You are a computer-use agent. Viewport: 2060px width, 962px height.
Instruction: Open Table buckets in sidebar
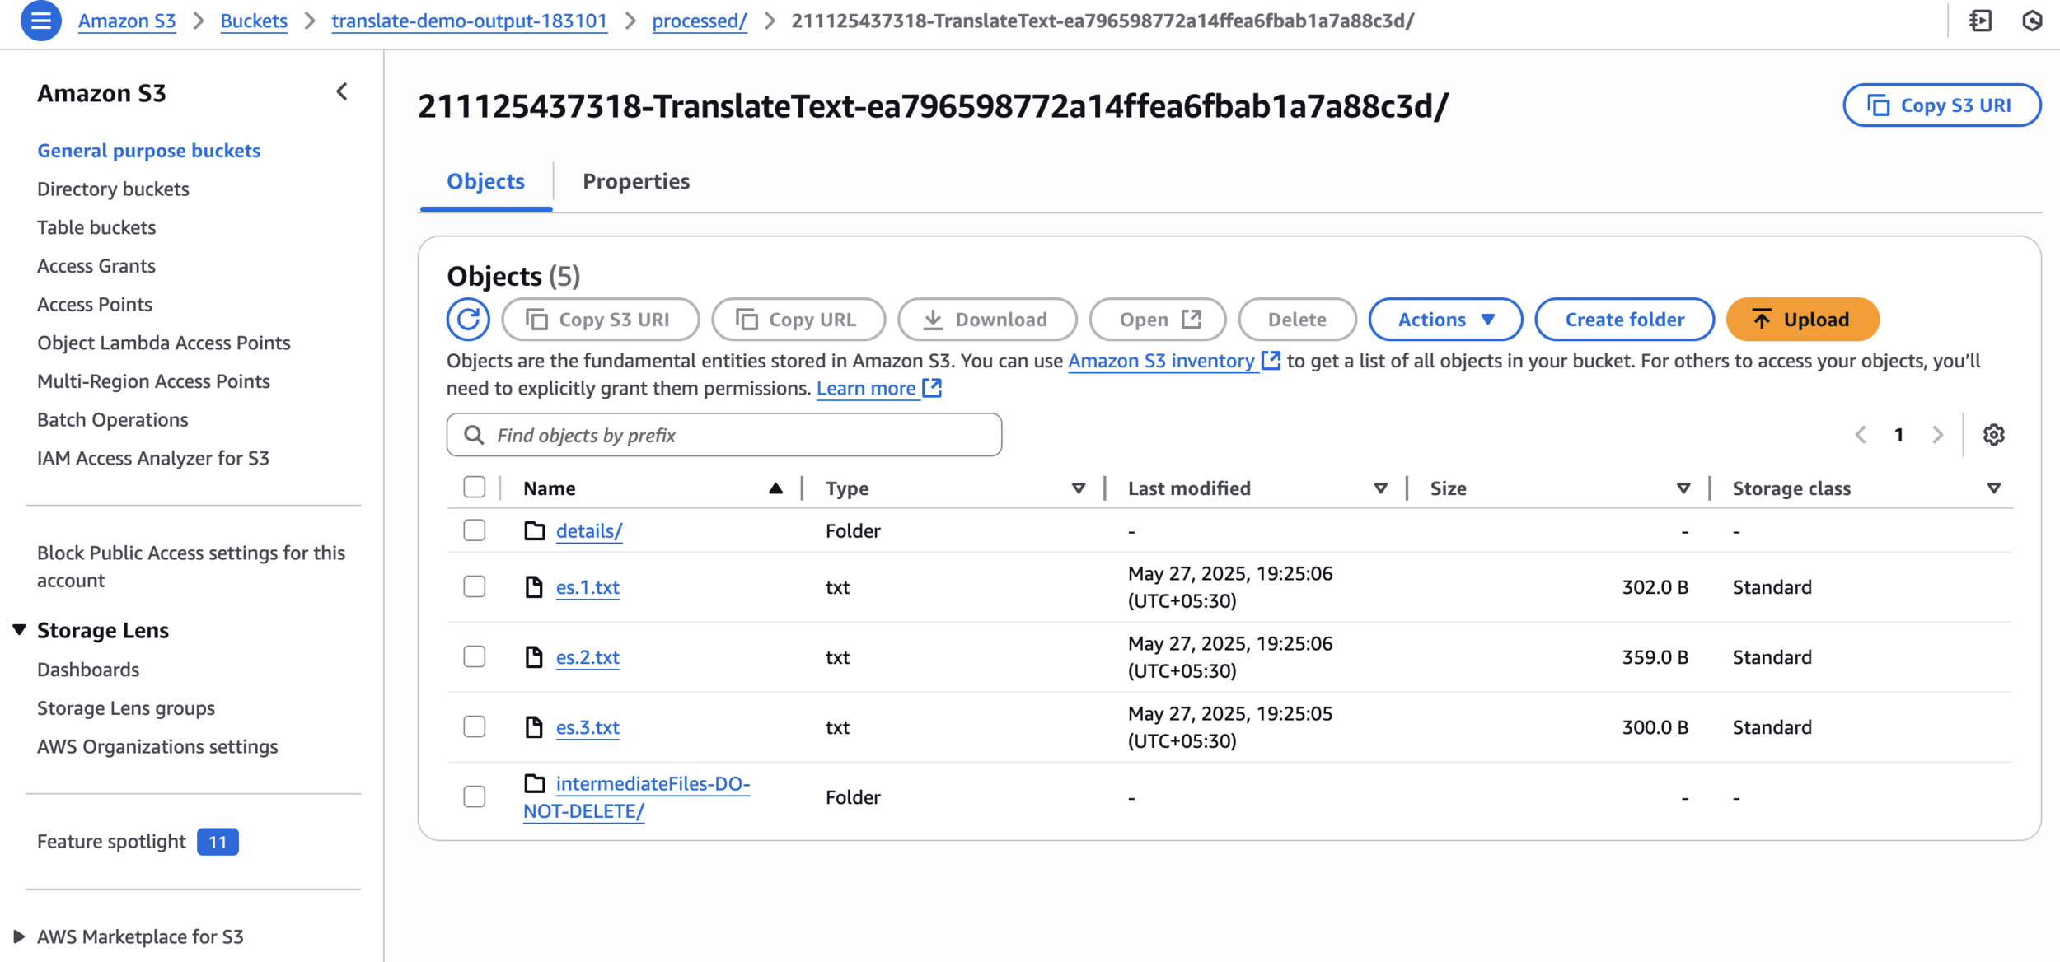(x=96, y=227)
